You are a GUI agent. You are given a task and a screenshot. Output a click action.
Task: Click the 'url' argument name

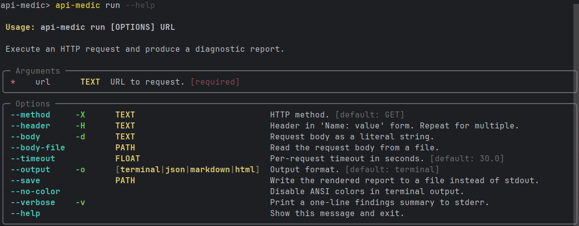[43, 82]
